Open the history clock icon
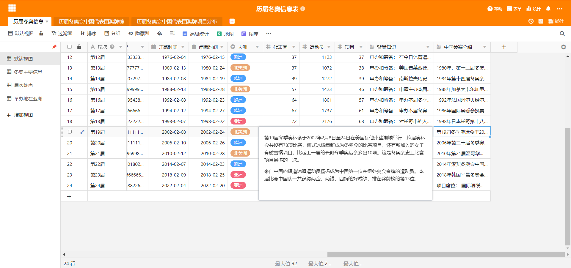Image resolution: width=571 pixels, height=268 pixels. click(531, 21)
